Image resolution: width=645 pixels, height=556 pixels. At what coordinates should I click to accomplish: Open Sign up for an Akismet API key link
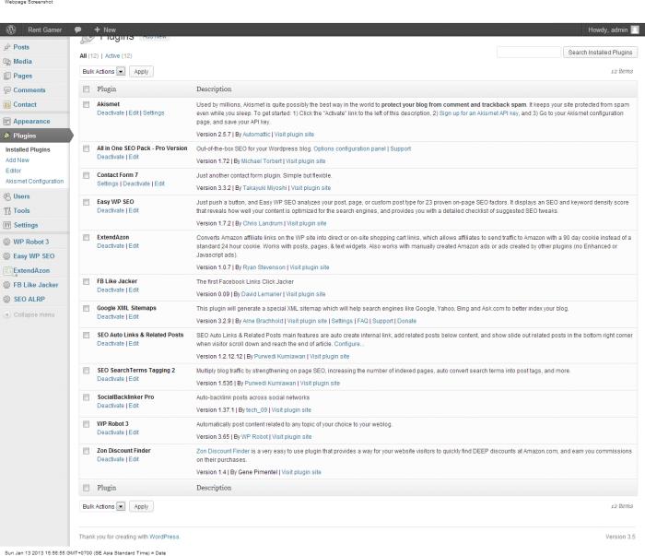pyautogui.click(x=479, y=113)
